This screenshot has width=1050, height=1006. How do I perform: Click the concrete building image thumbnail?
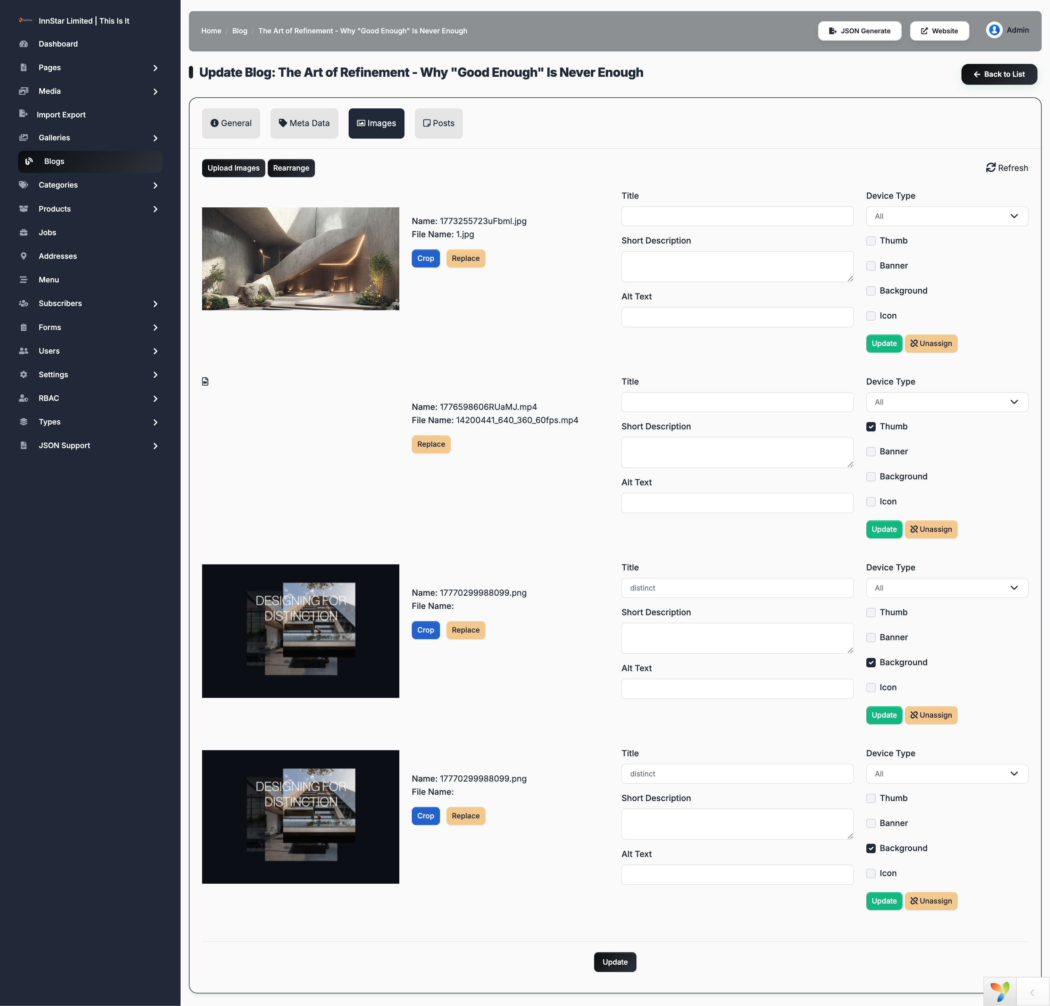(301, 258)
